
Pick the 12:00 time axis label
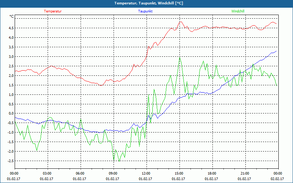(x=146, y=173)
